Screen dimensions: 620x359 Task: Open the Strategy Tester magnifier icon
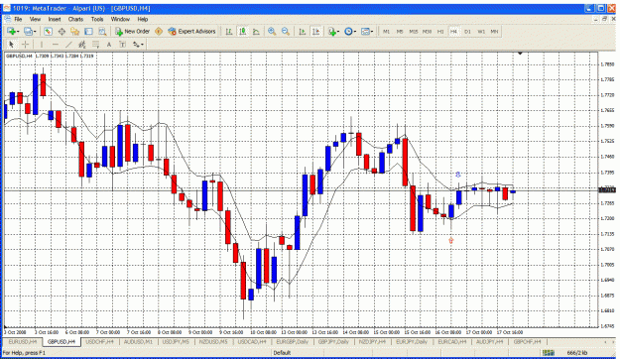click(x=102, y=31)
